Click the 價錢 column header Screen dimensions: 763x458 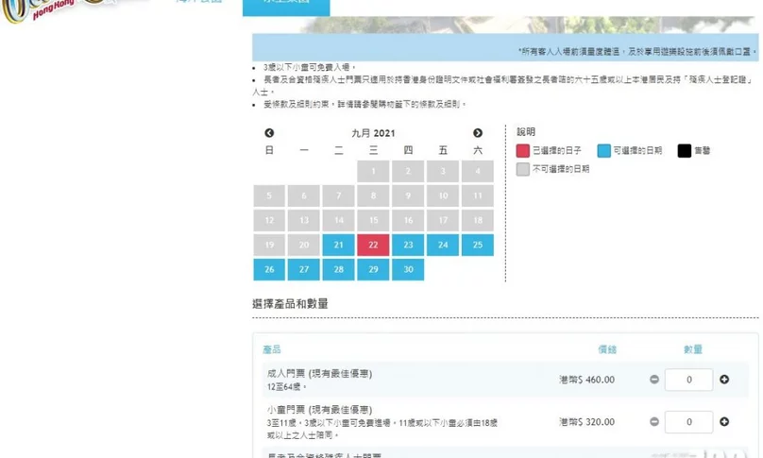point(607,349)
